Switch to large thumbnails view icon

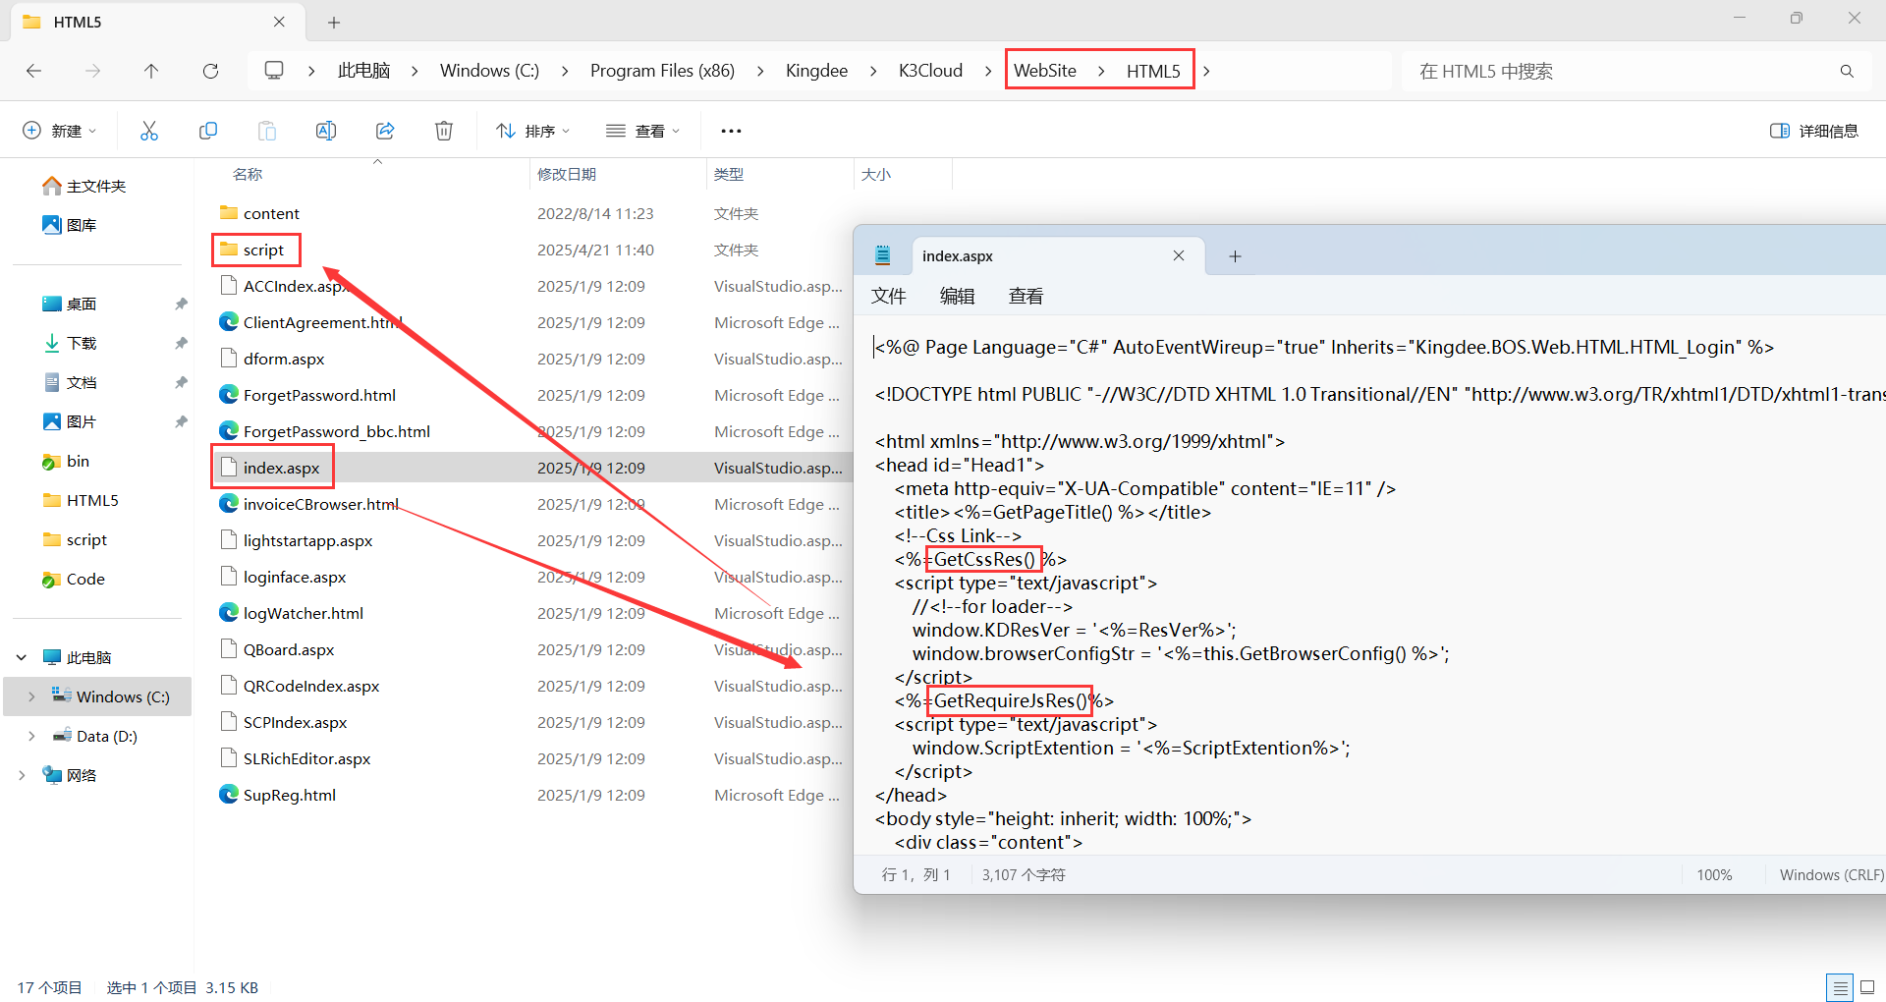coord(1867,987)
